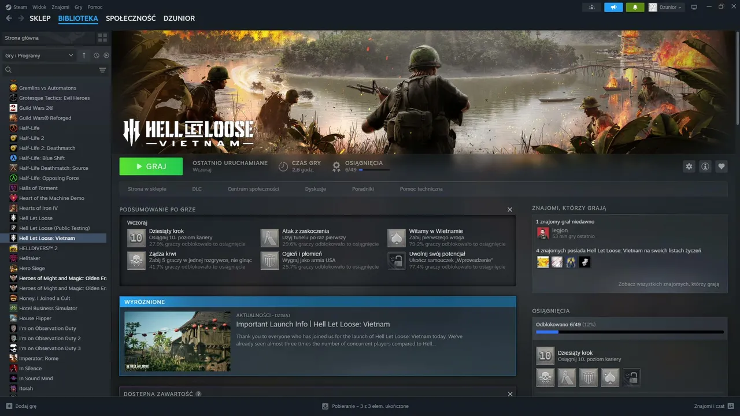Open the Gry menu
Viewport: 740px width, 416px height.
(78, 7)
